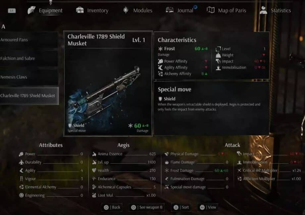Click the Weight icon in Characteristics
The height and width of the screenshot is (215, 305).
218,55
